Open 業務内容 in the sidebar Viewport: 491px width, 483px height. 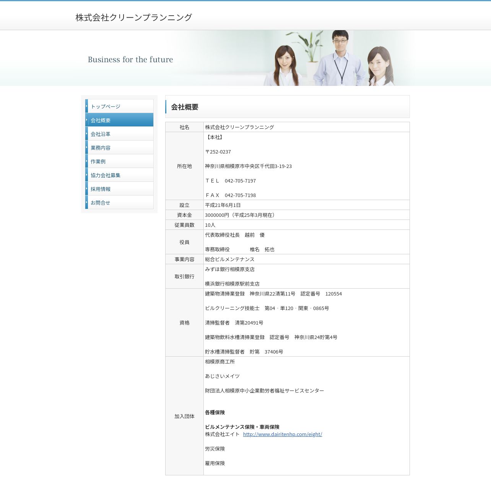119,147
